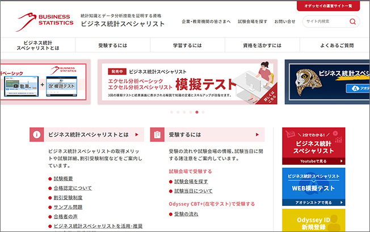Select the active fifth carousel dot
Viewport: 370px width, 232px height.
click(197, 112)
